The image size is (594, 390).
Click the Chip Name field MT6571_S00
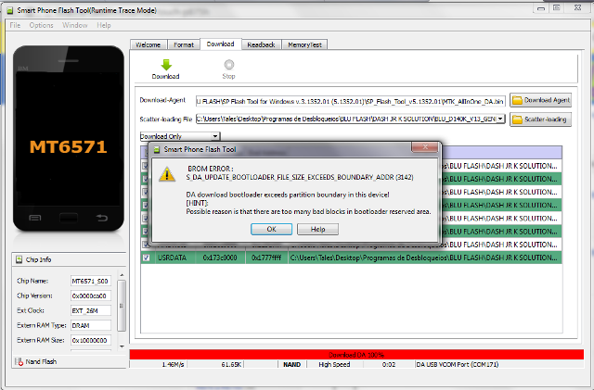[x=91, y=281]
